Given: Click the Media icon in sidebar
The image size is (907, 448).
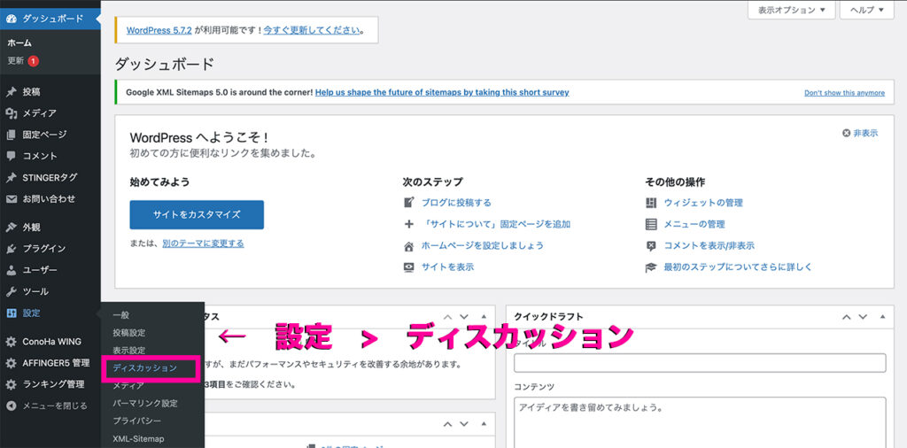Looking at the screenshot, I should [11, 113].
